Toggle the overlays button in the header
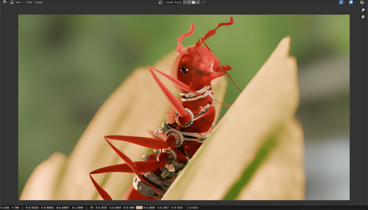 [351, 2]
